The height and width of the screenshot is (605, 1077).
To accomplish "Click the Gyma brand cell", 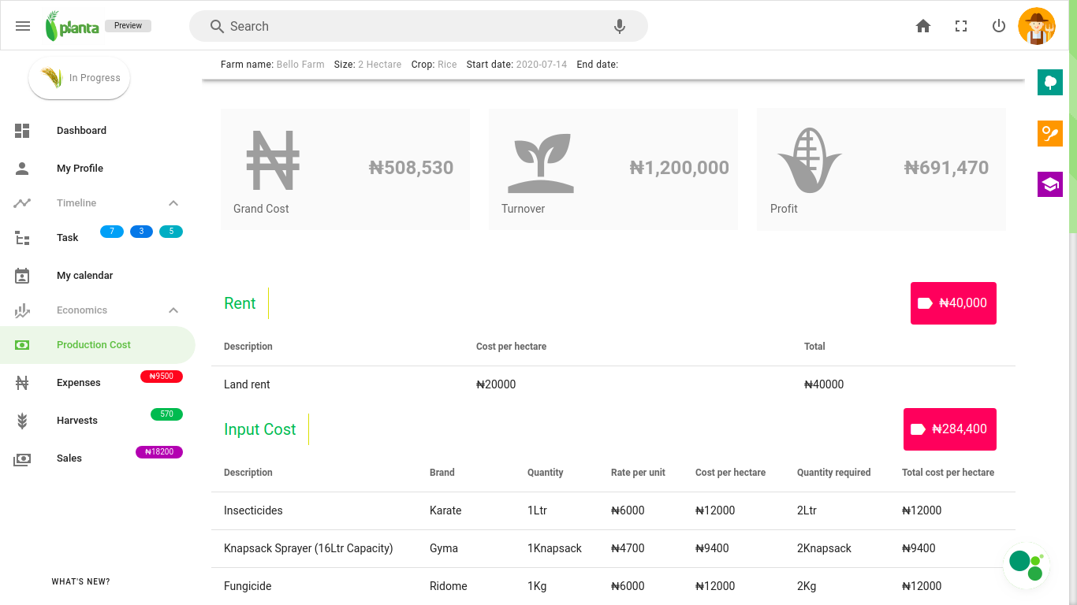I will 444,548.
